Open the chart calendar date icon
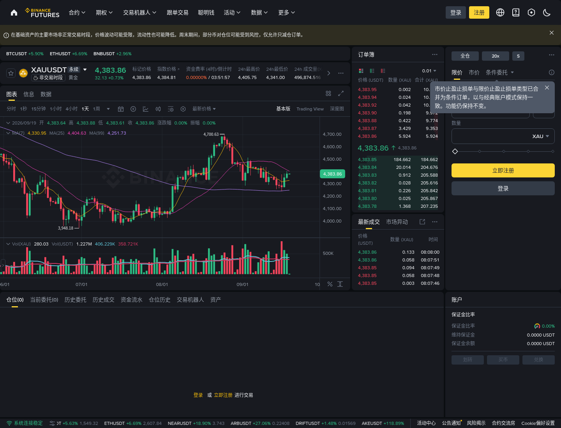Viewport: 561px width, 428px height. (x=121, y=109)
